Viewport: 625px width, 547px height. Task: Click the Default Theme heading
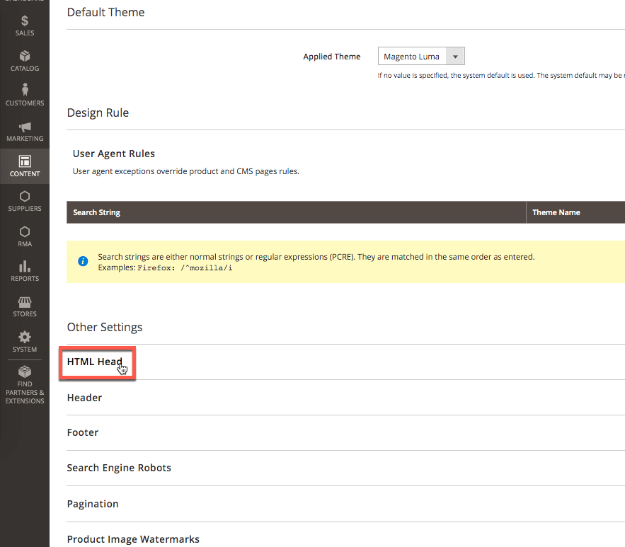[105, 12]
